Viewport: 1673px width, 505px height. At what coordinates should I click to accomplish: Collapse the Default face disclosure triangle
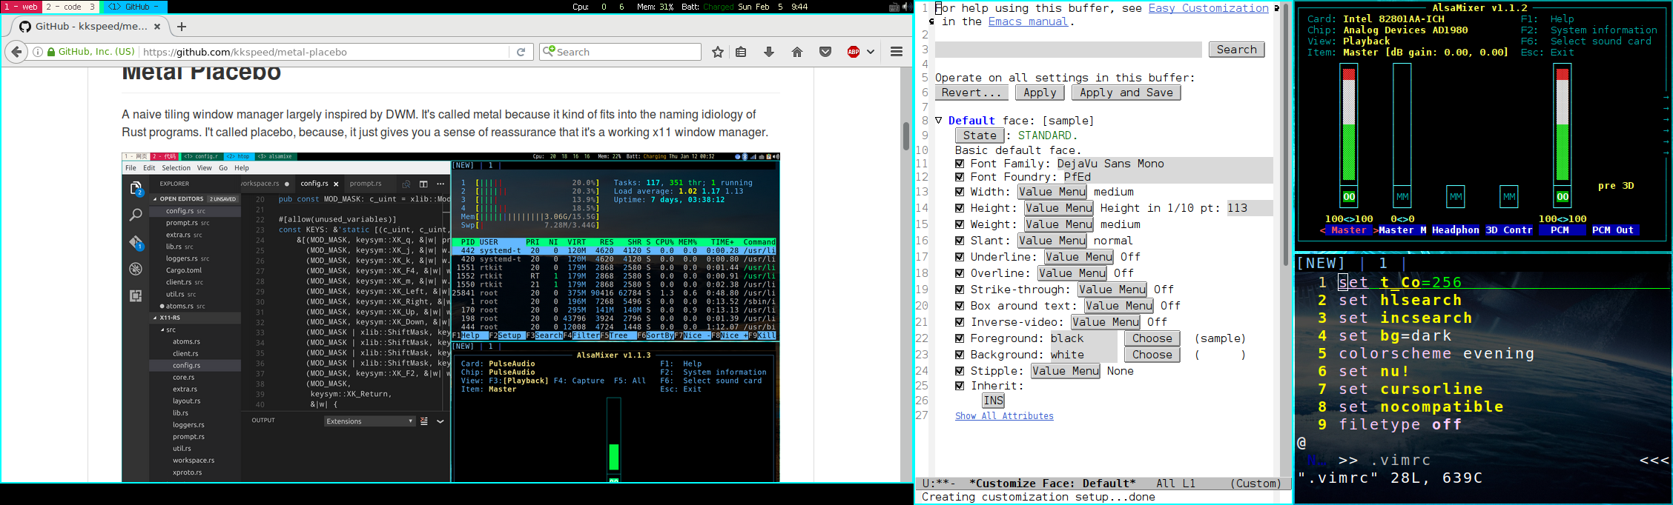[939, 121]
